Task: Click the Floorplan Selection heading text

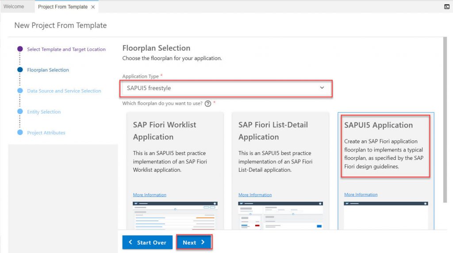Action: pyautogui.click(x=156, y=48)
